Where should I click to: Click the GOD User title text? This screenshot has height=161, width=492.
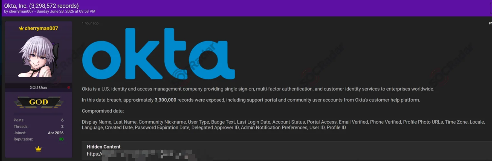39,88
